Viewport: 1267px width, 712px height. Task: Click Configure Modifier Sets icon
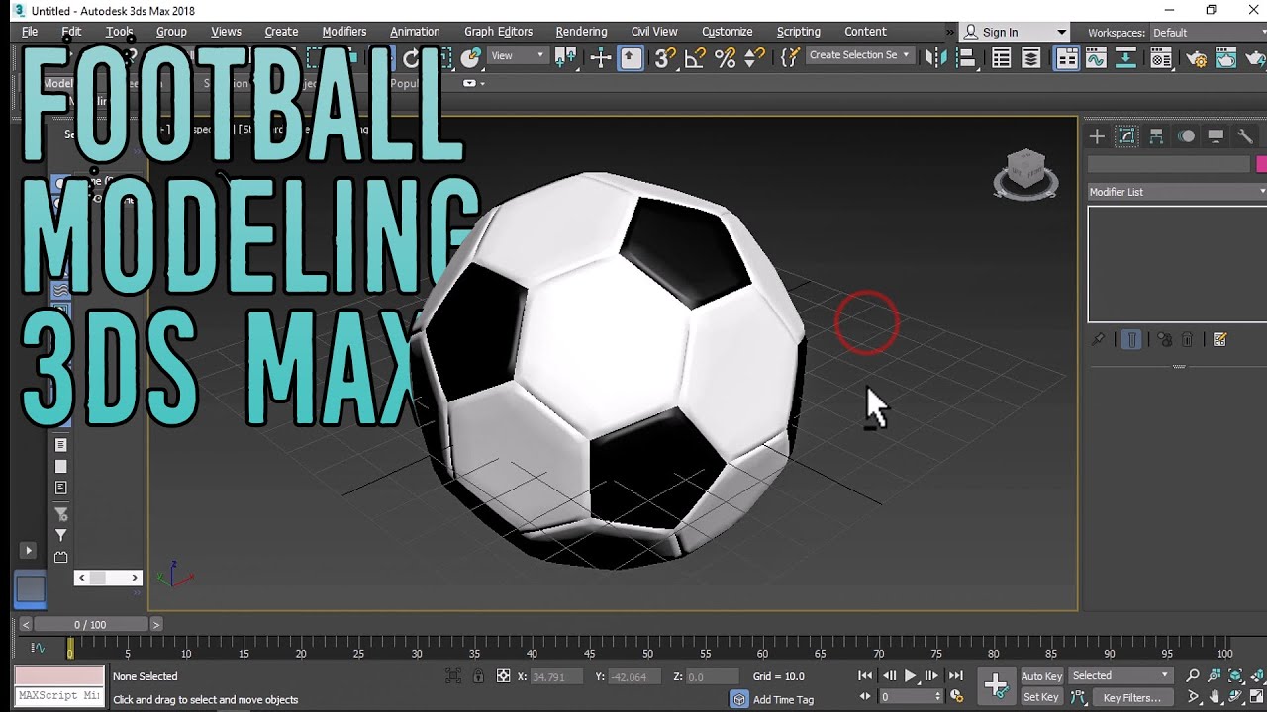[1220, 339]
